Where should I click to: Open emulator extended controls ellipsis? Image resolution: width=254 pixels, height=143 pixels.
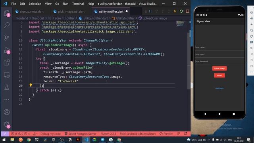[251, 72]
